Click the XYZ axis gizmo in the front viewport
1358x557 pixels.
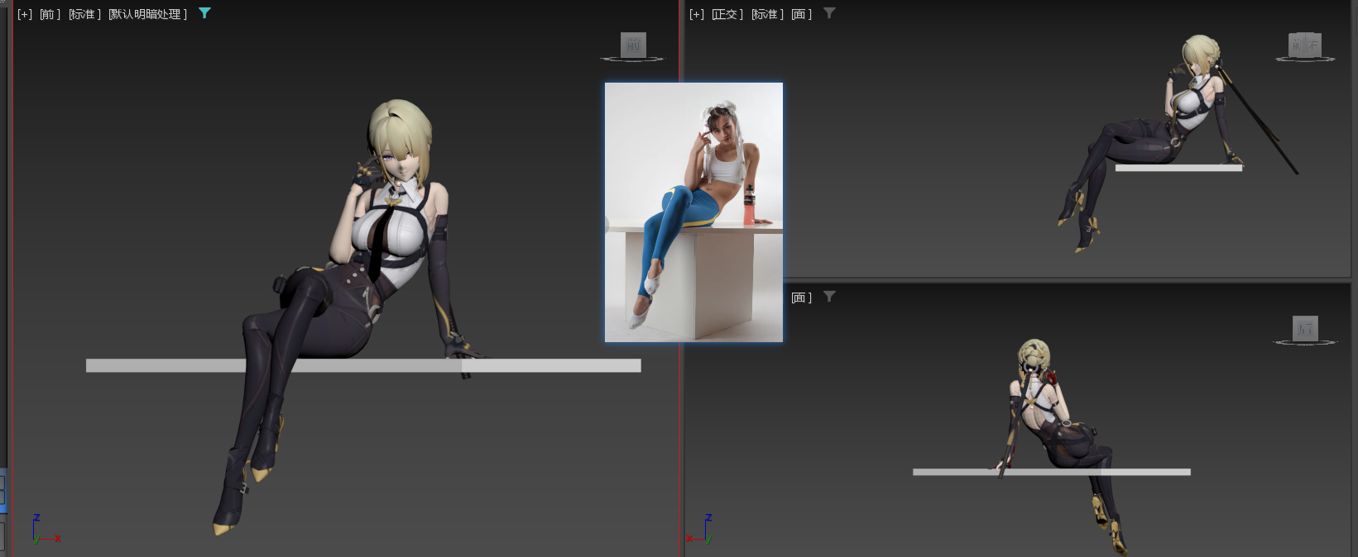[43, 531]
